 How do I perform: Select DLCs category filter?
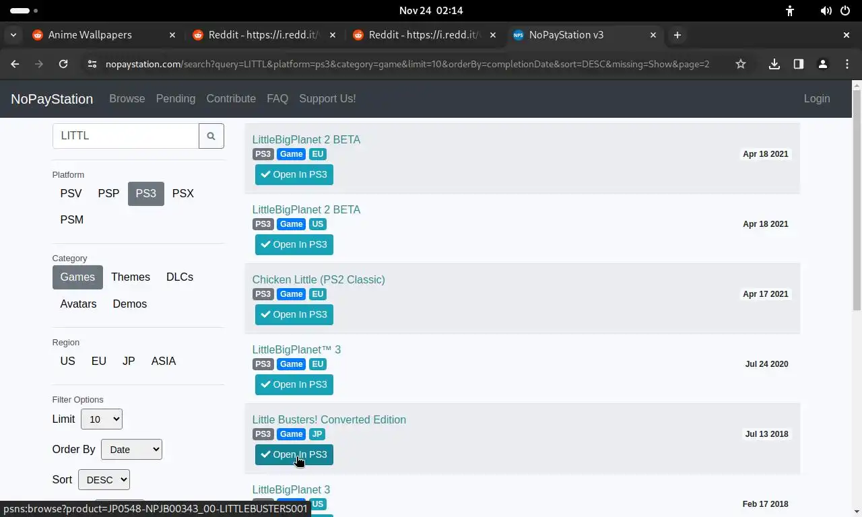pos(180,277)
